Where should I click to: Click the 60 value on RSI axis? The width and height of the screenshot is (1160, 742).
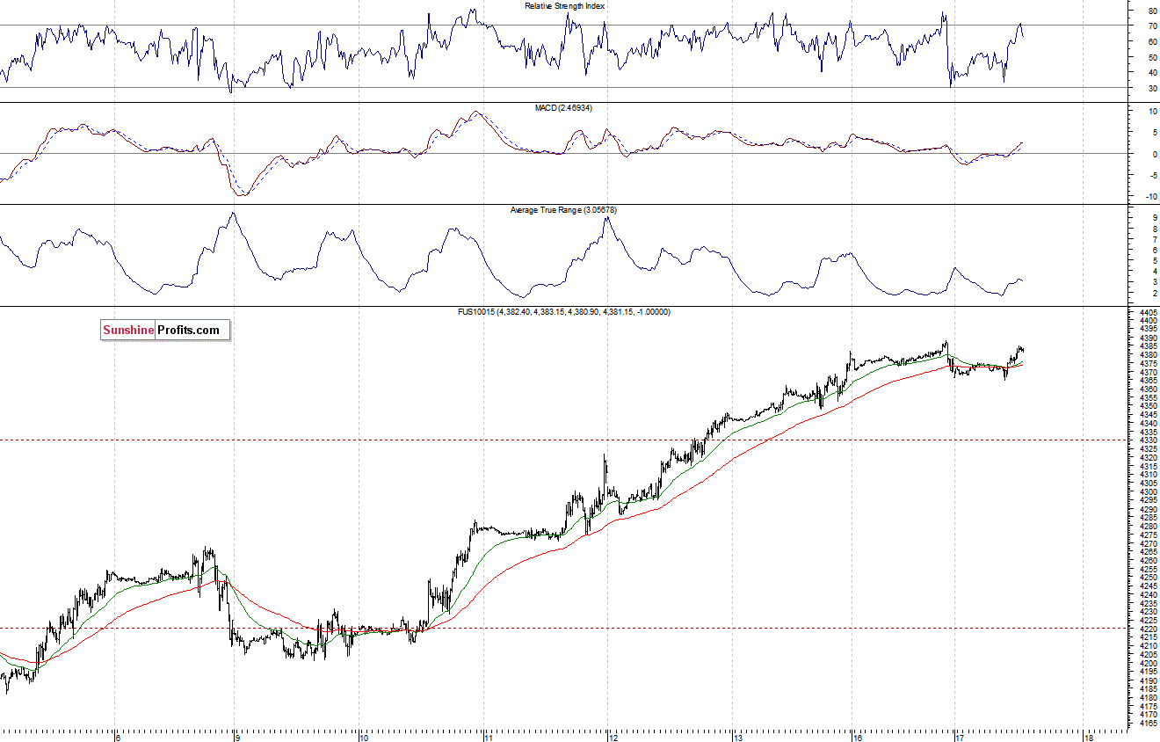click(x=1151, y=42)
